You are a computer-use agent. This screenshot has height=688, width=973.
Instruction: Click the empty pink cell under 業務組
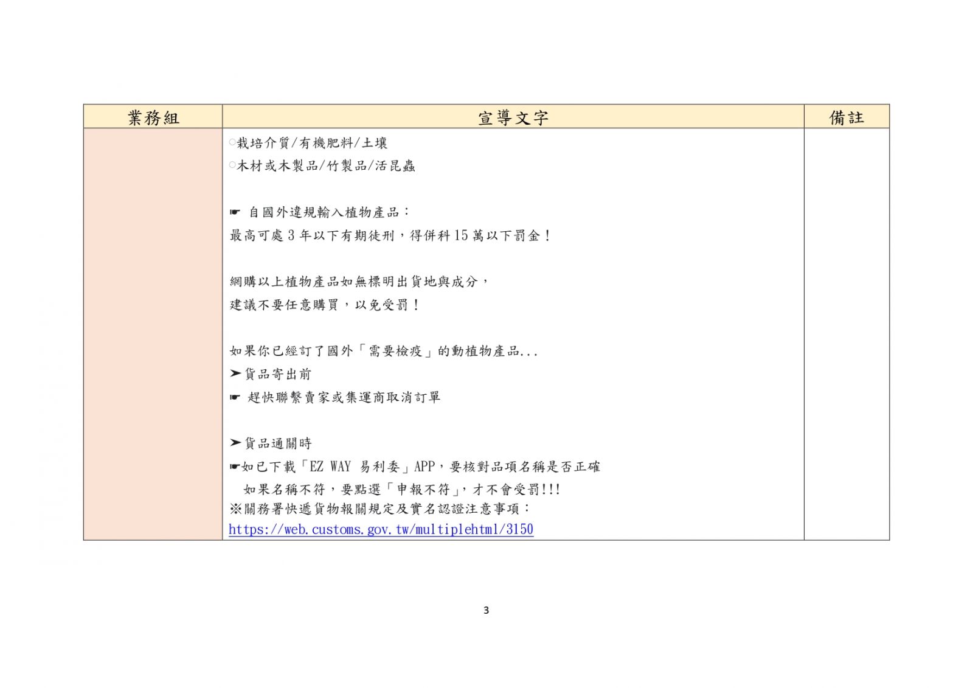tap(153, 333)
